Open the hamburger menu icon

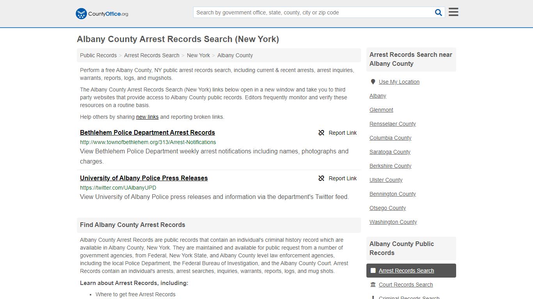click(x=453, y=12)
